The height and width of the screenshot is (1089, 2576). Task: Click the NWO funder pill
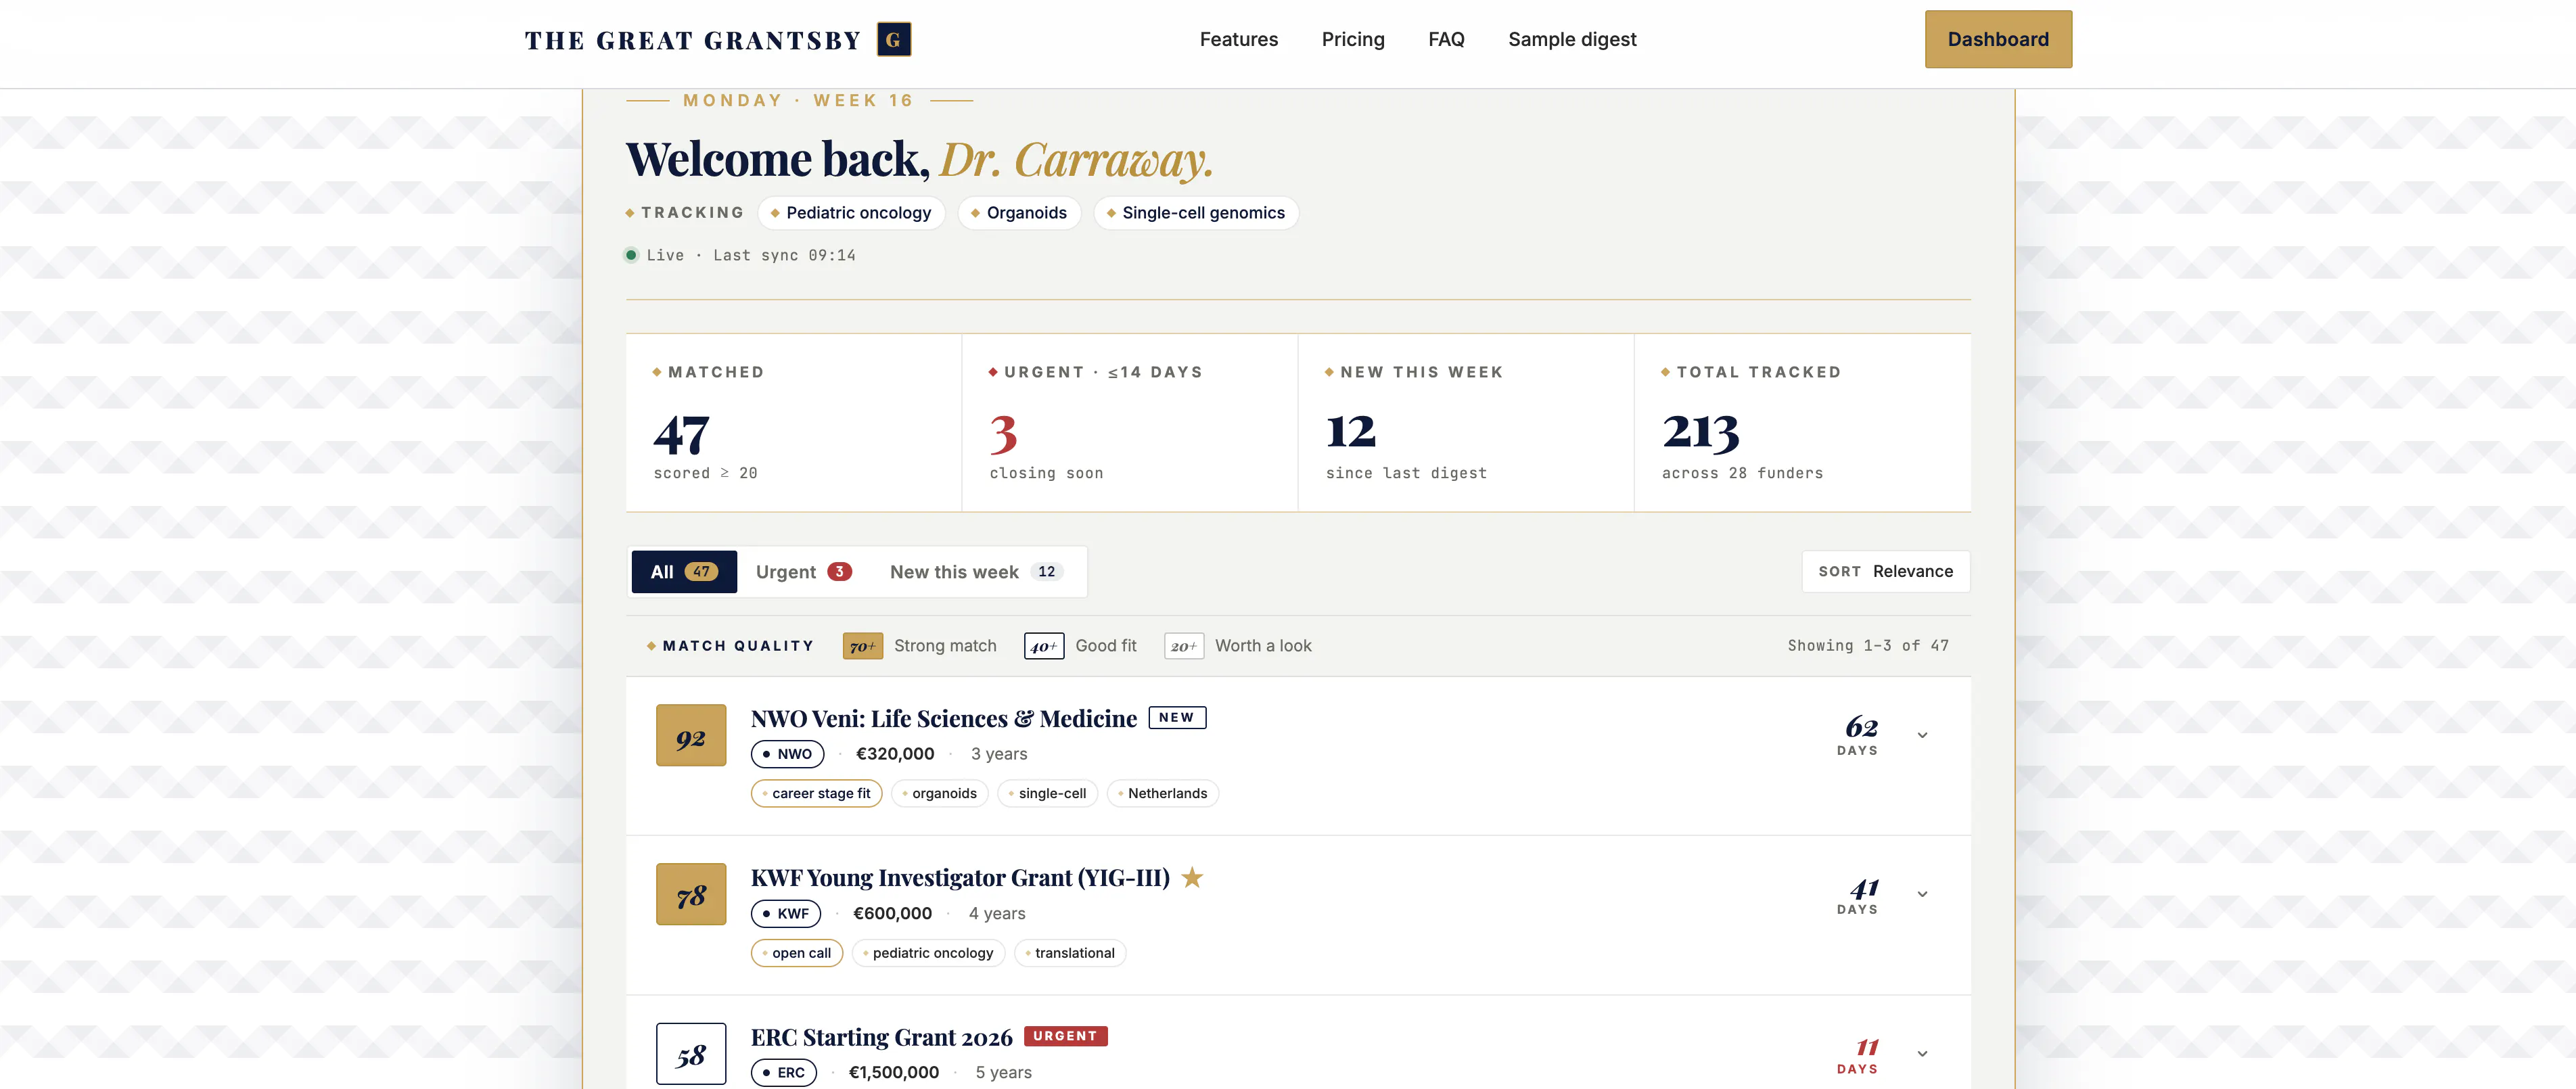tap(787, 754)
